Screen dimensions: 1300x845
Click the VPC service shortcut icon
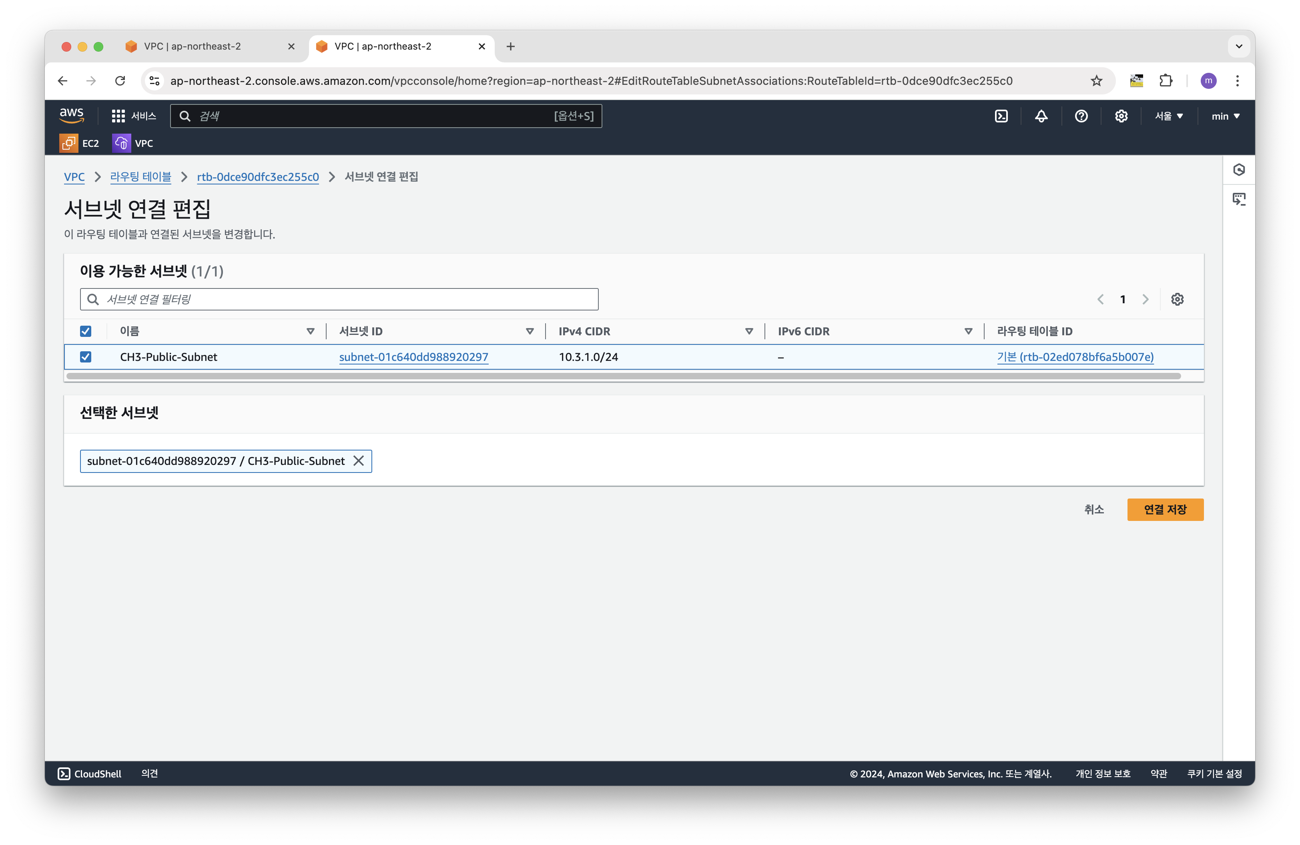(x=121, y=144)
